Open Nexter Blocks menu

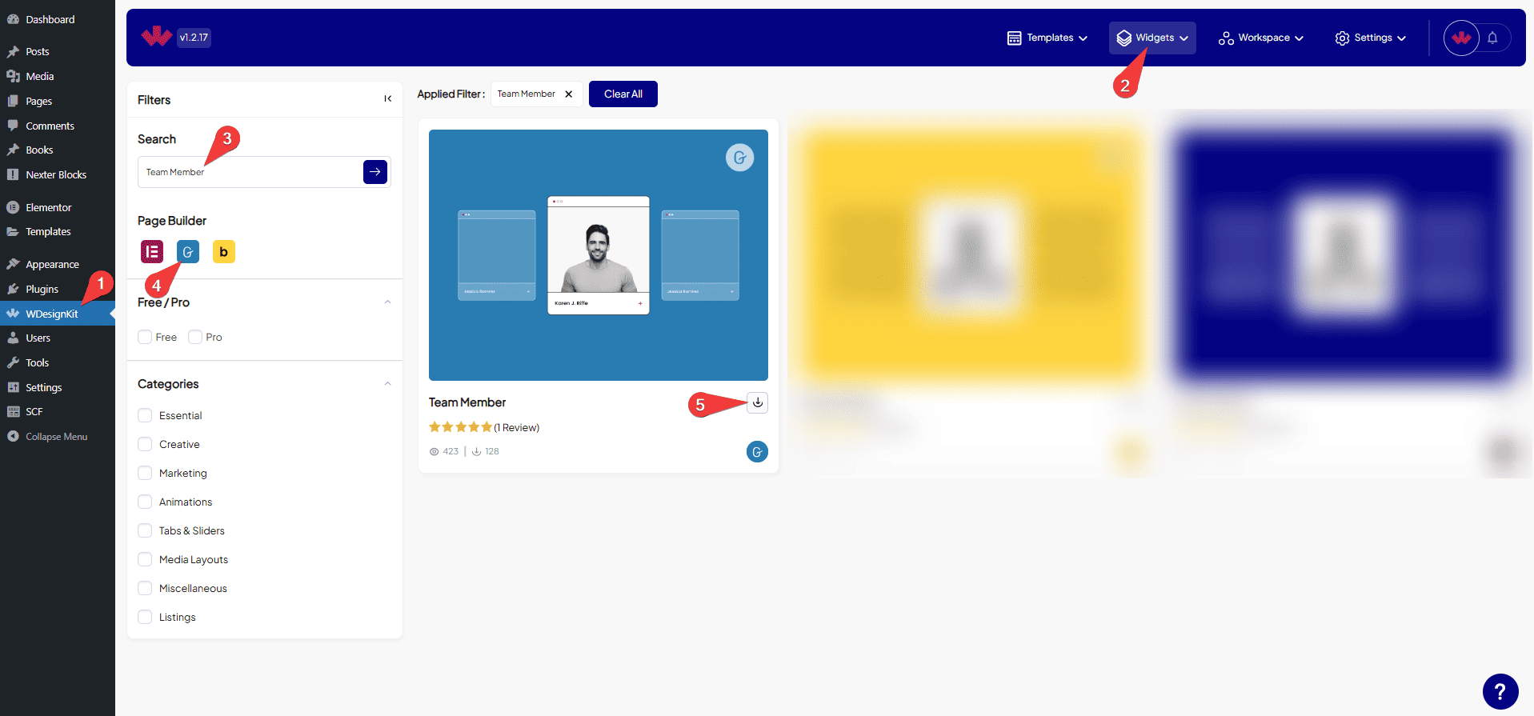tap(58, 174)
